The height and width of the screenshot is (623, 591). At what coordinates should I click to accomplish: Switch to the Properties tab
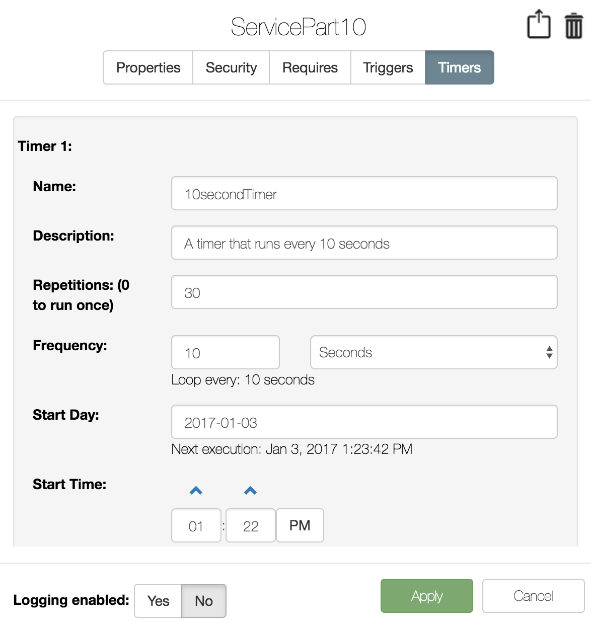(x=148, y=67)
